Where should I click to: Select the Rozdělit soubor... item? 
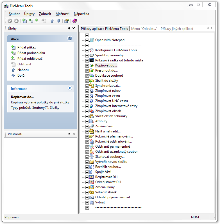(108, 167)
